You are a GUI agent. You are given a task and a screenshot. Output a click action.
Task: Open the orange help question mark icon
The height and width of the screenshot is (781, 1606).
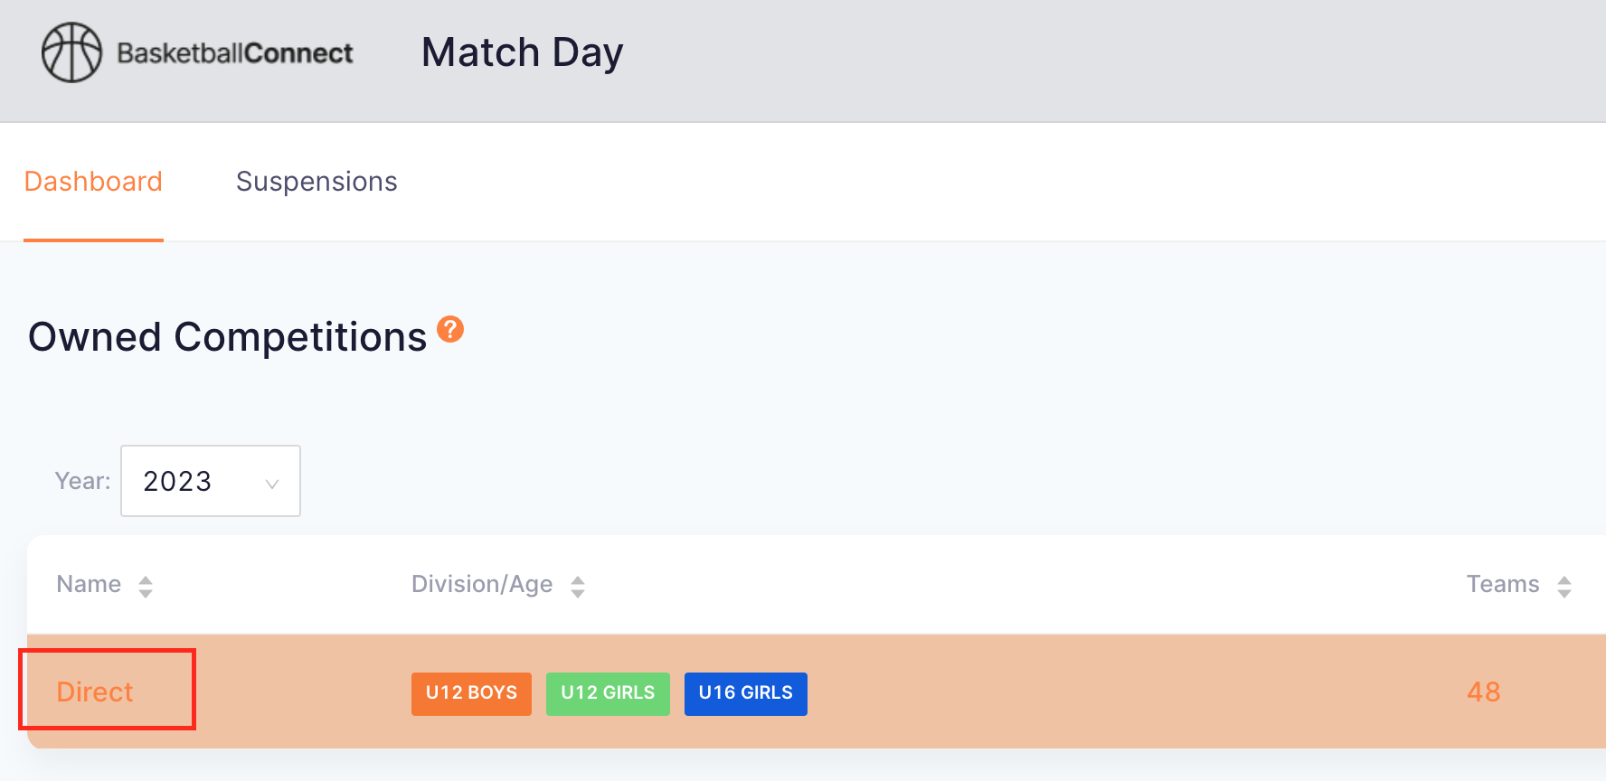[450, 329]
